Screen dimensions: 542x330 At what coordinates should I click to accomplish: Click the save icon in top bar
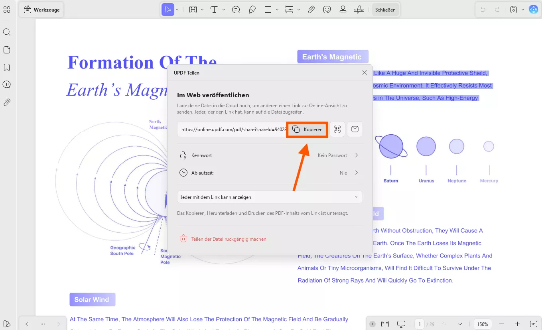tap(514, 10)
